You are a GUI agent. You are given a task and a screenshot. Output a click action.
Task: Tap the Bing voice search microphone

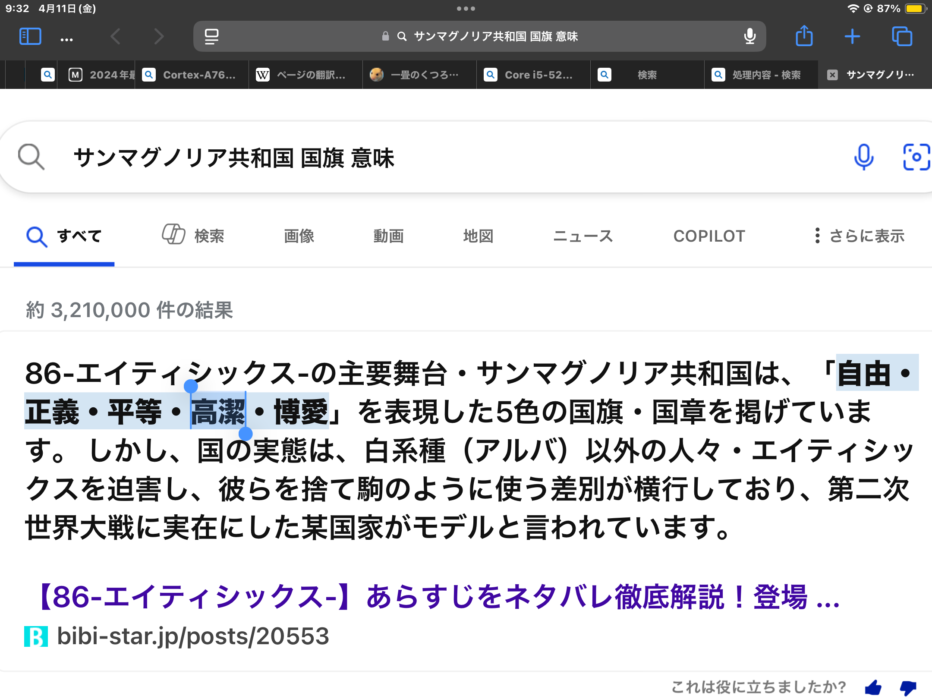tap(864, 157)
